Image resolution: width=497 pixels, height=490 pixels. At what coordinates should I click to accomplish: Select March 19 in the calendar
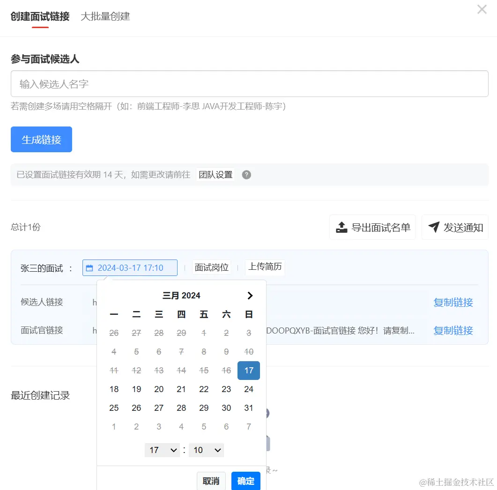point(136,389)
